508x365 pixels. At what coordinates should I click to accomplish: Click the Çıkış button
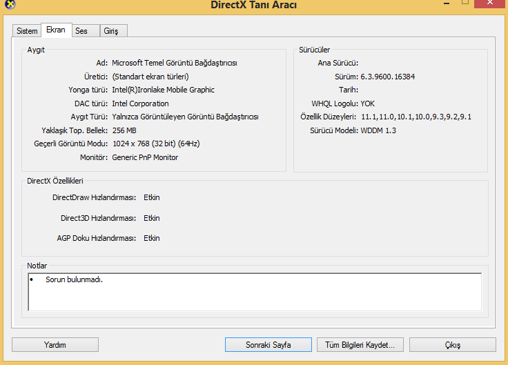tap(453, 344)
